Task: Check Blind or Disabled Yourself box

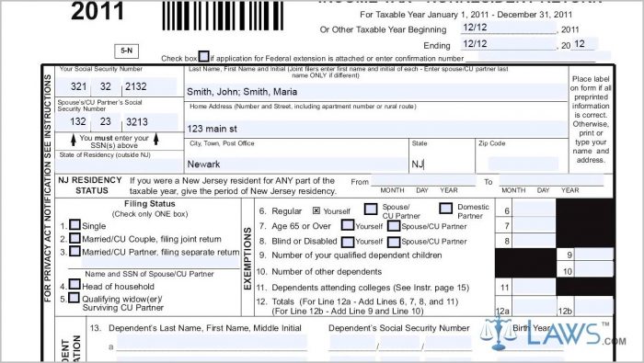Action: (348, 242)
